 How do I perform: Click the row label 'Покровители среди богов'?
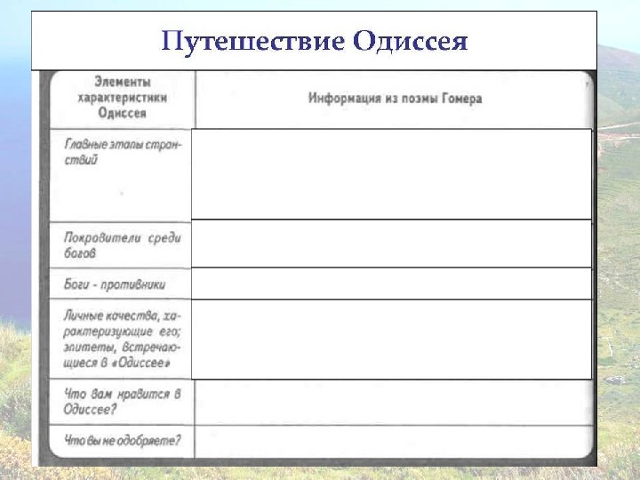[122, 245]
